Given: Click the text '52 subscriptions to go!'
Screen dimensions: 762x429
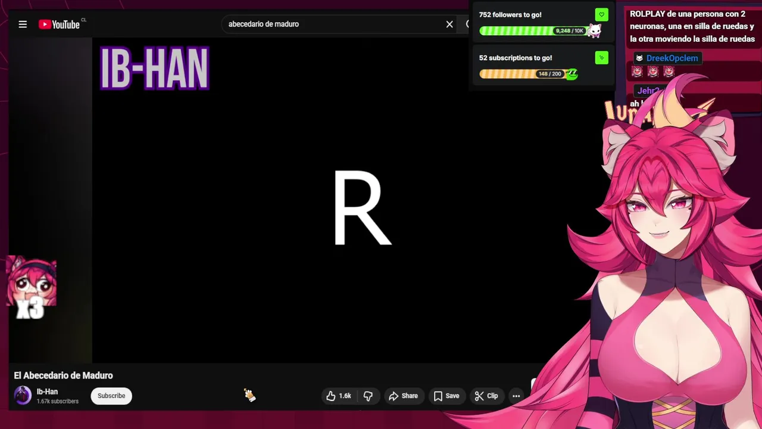Looking at the screenshot, I should 516,58.
